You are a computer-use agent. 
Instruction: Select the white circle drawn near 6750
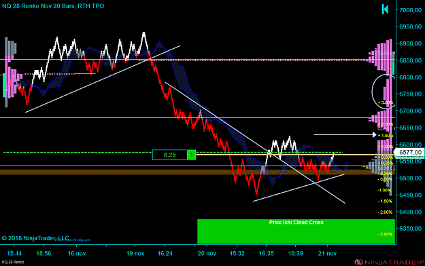tap(384, 92)
